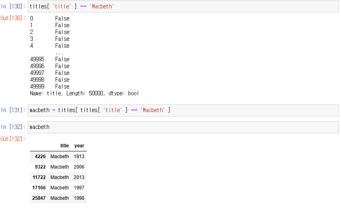Click the code cell In [130]

pyautogui.click(x=183, y=6)
